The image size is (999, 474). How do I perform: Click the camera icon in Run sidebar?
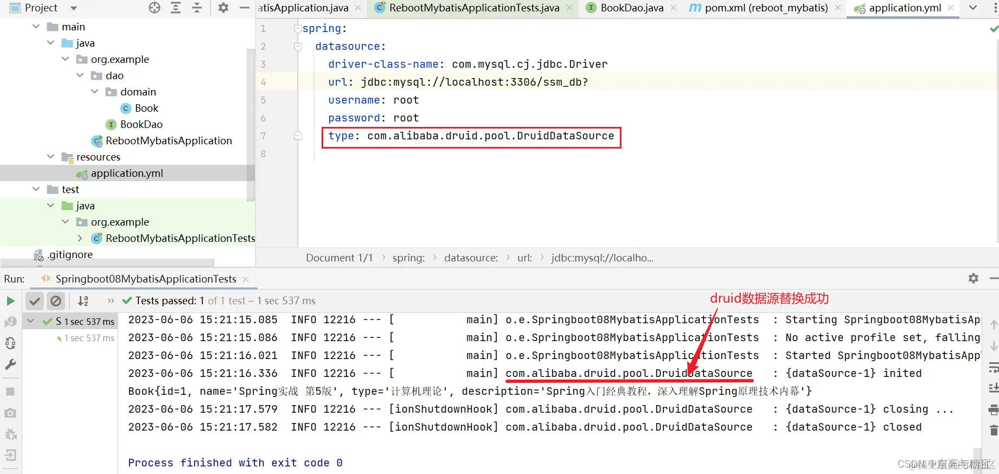pyautogui.click(x=10, y=413)
